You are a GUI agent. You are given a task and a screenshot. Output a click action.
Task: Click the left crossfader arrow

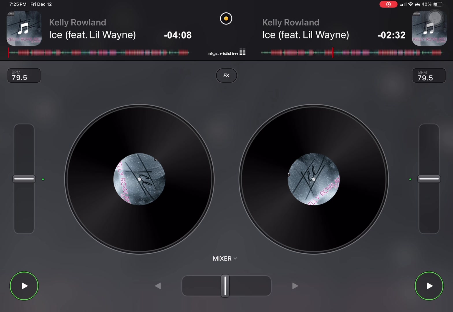158,286
